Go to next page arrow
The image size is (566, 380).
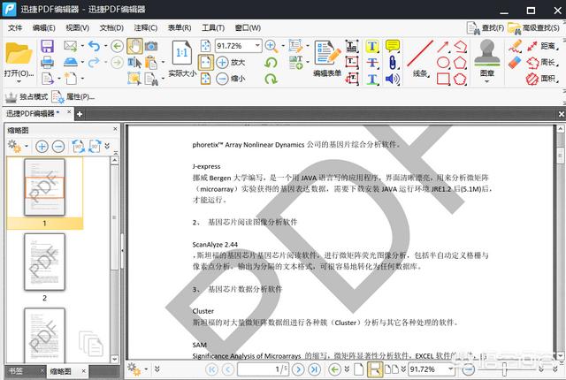[x=298, y=369]
